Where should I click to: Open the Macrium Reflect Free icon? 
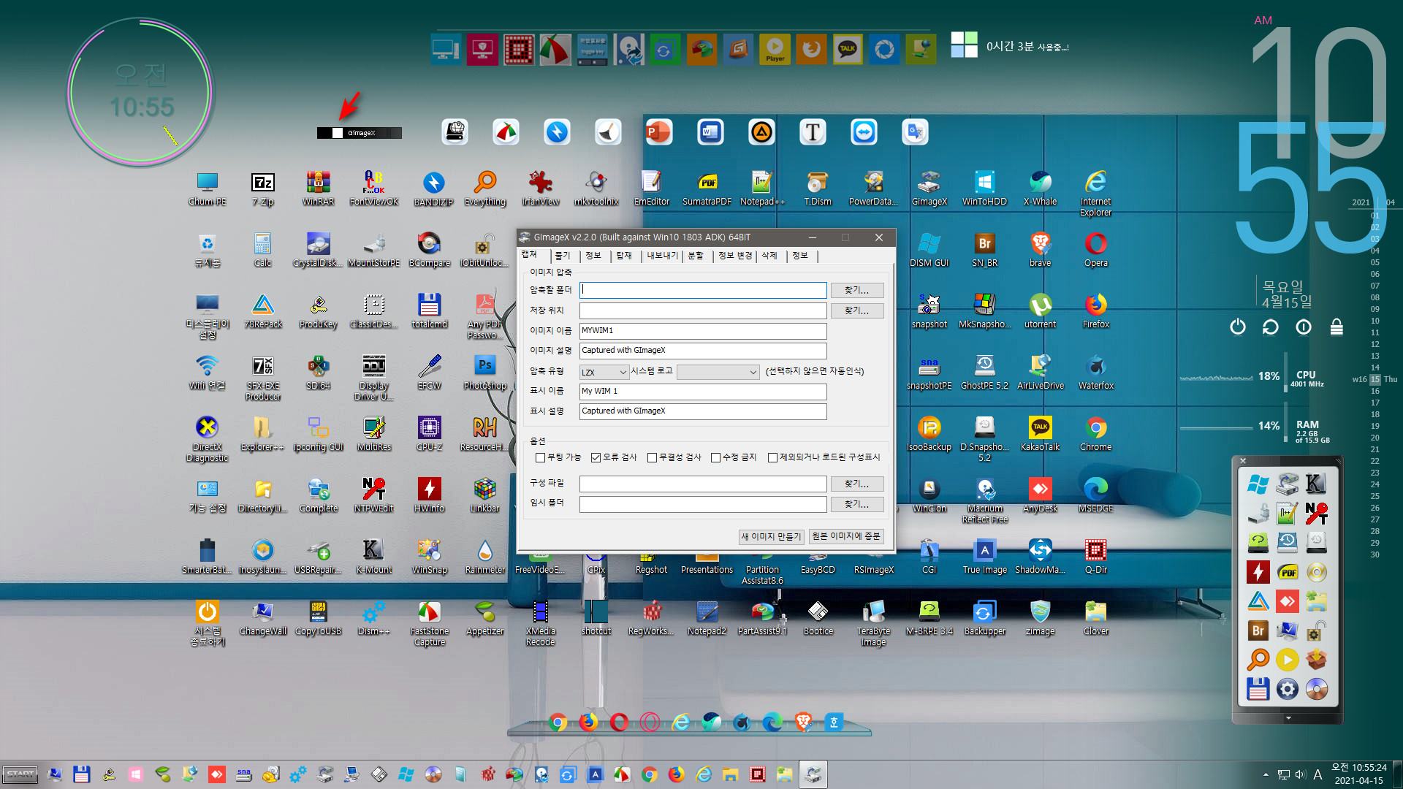(984, 500)
